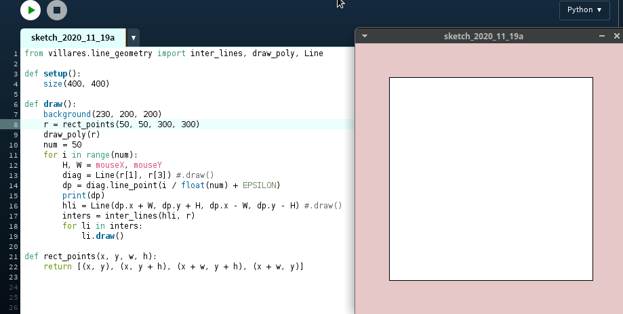Click line number 21 in the gutter
The height and width of the screenshot is (314, 623).
[14, 256]
